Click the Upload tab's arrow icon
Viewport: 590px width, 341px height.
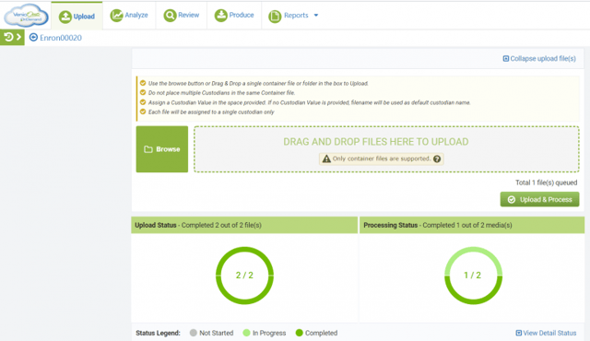(65, 17)
